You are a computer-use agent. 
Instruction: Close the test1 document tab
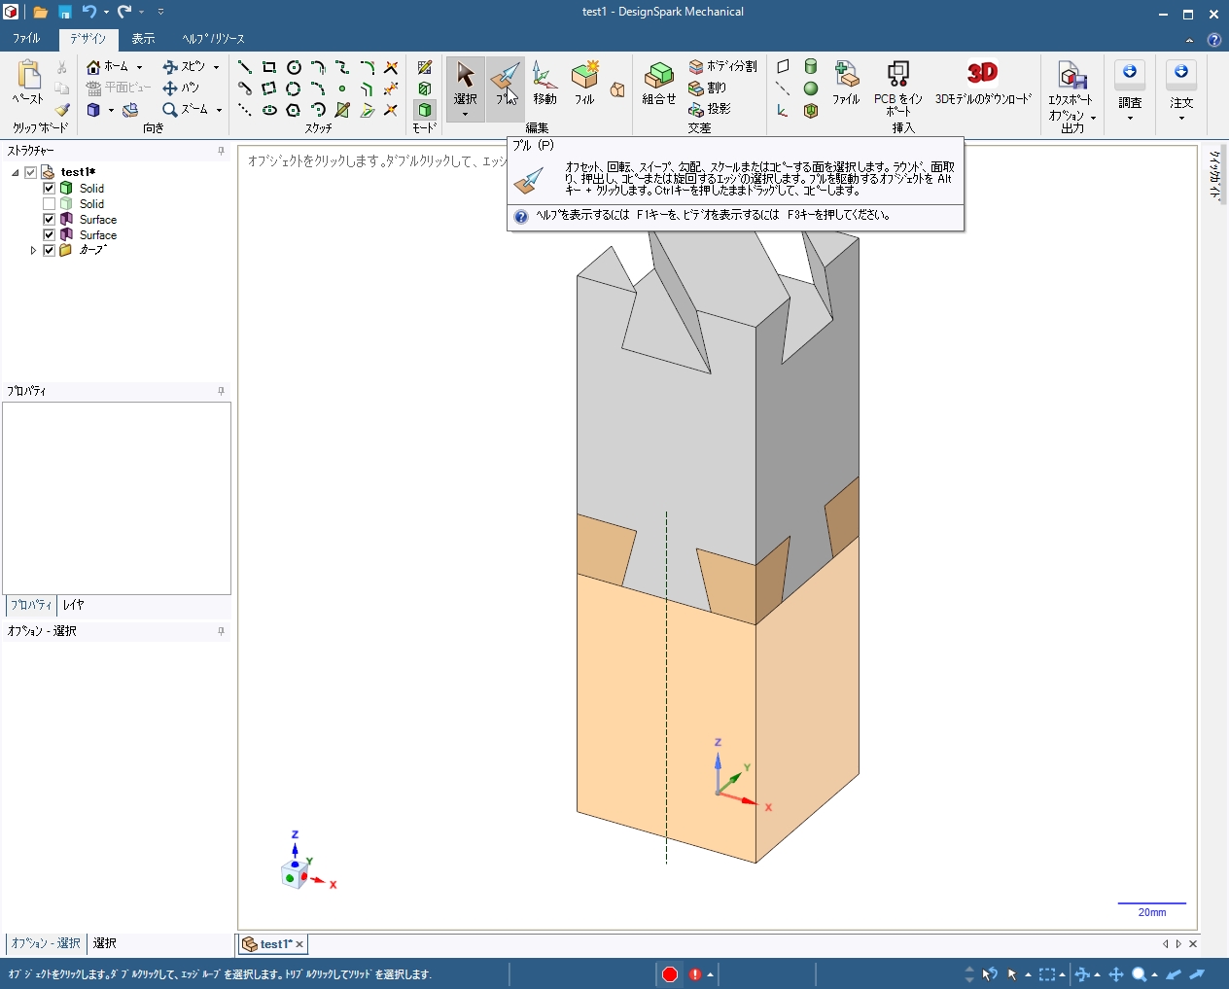click(299, 944)
